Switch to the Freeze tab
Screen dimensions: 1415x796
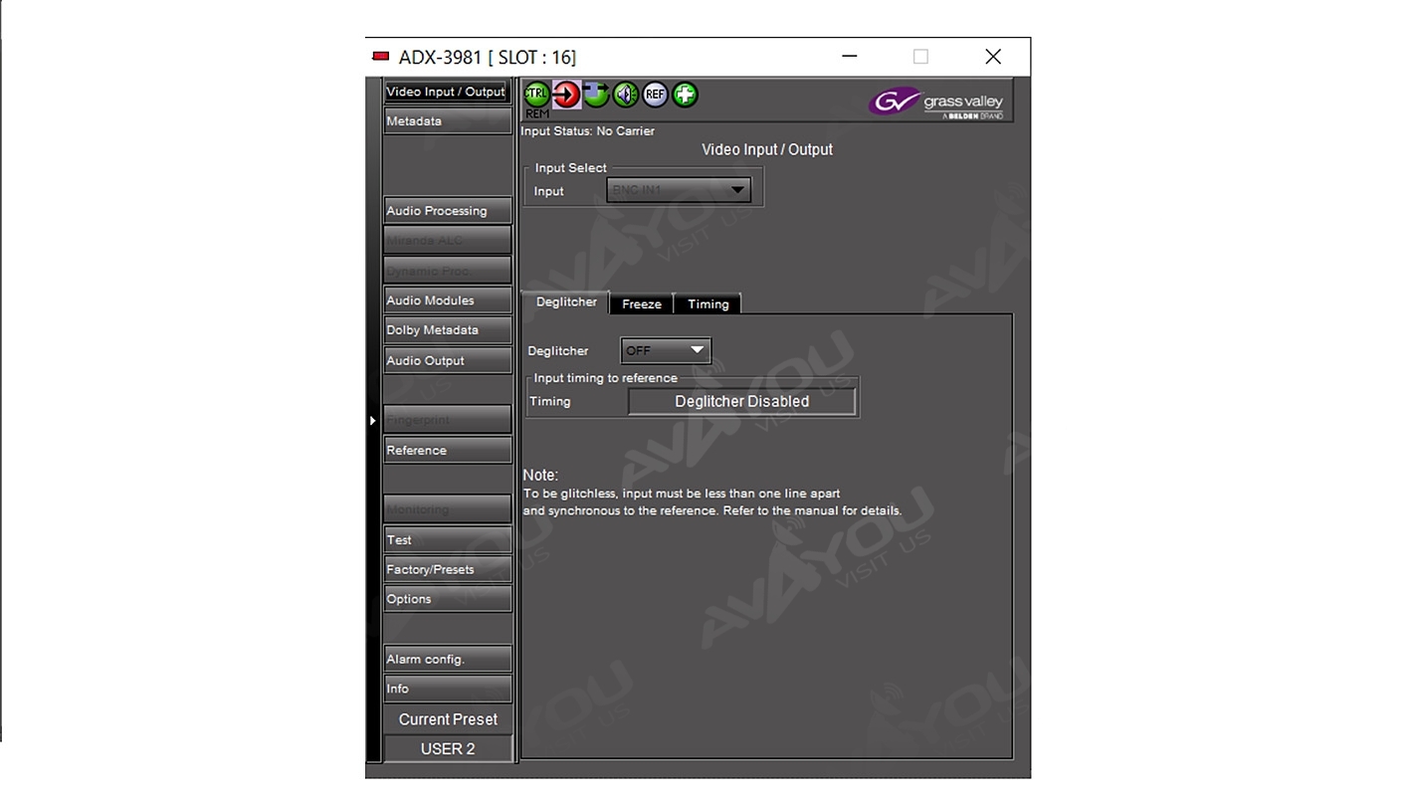coord(642,304)
